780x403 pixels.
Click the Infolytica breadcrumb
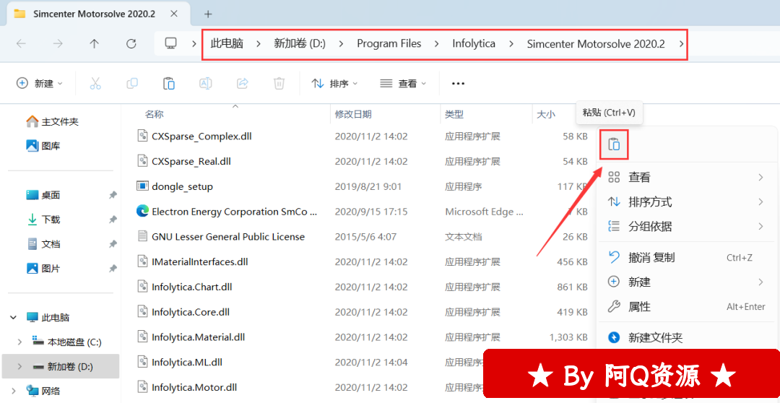click(x=474, y=44)
